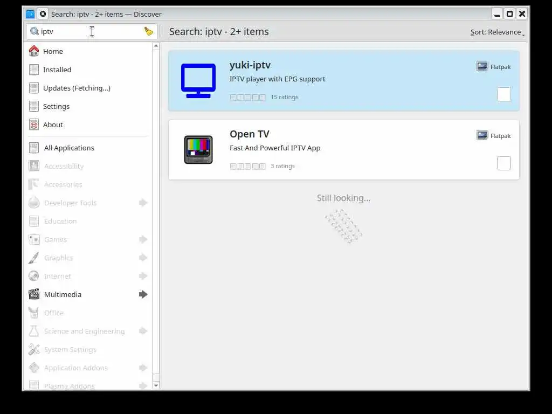This screenshot has height=414, width=552.
Task: Click the 3 ratings text
Action: (282, 166)
